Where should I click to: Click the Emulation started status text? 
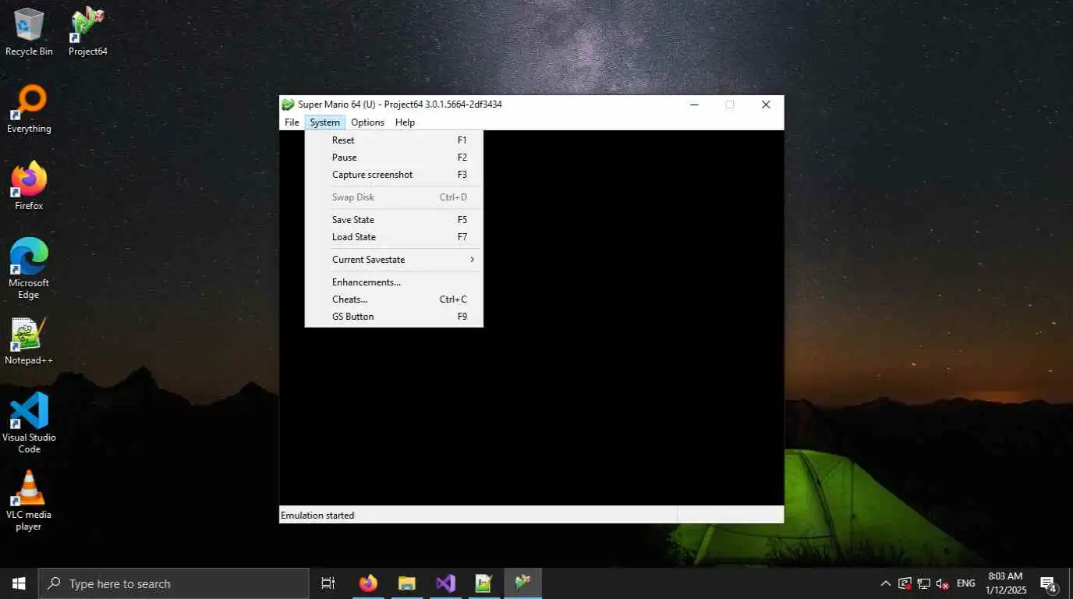click(x=317, y=516)
